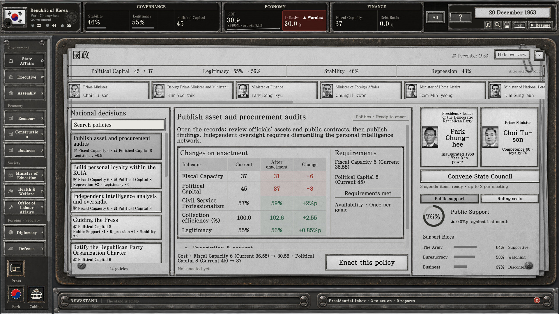The height and width of the screenshot is (314, 559).
Task: Select Build personal loyalty within KCIA policy
Action: tap(116, 176)
